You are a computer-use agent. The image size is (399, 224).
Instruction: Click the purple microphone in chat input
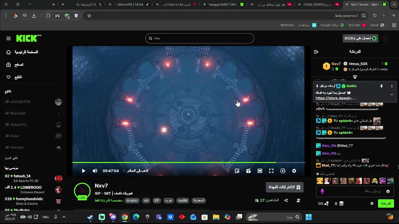[322, 191]
